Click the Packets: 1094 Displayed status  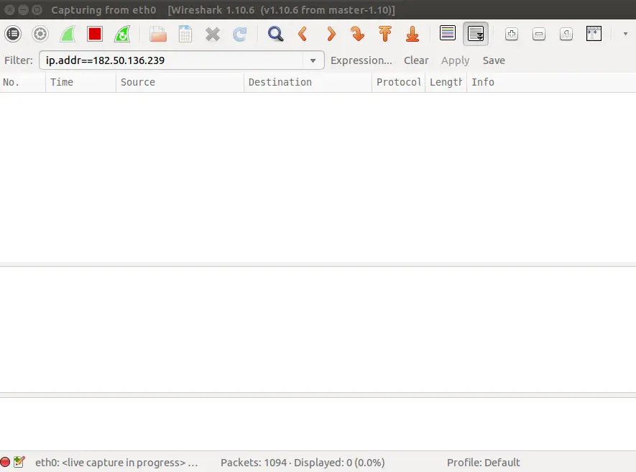click(303, 463)
